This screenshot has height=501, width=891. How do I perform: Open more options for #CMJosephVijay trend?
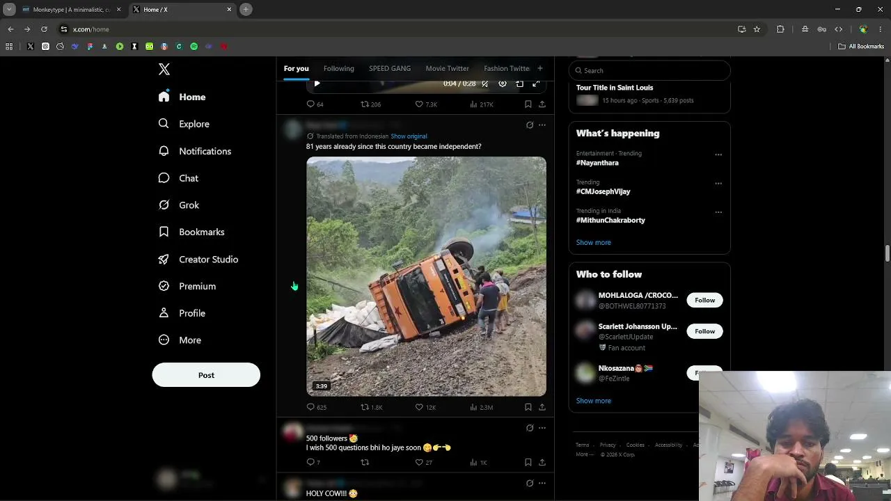point(718,184)
